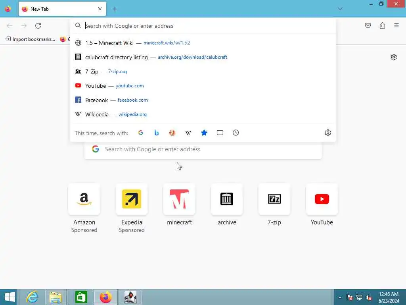Click the page search box with Google logo
406x305 pixels.
pos(203,150)
